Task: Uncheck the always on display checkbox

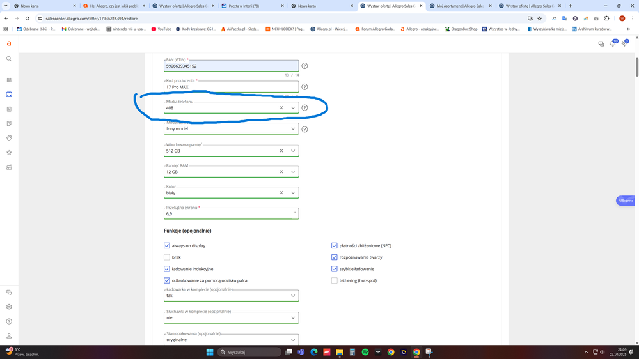Action: click(167, 245)
